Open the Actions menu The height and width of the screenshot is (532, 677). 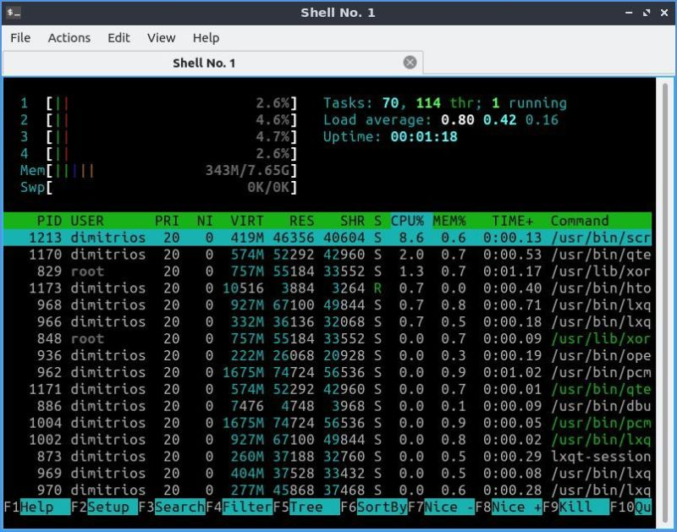point(69,38)
